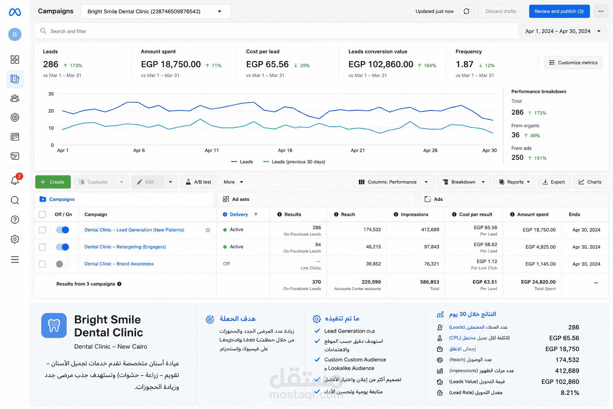
Task: Open the More dropdown menu
Action: (x=233, y=182)
